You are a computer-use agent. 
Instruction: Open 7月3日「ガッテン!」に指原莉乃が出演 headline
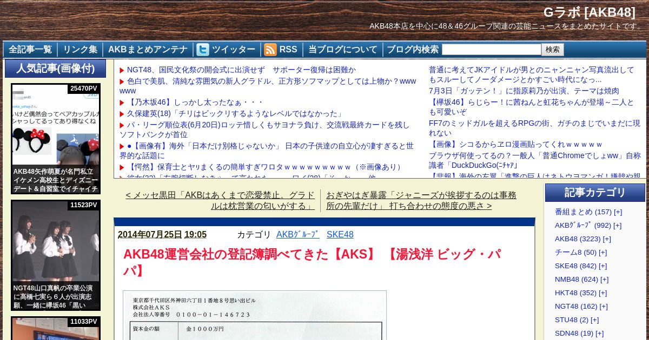524,91
